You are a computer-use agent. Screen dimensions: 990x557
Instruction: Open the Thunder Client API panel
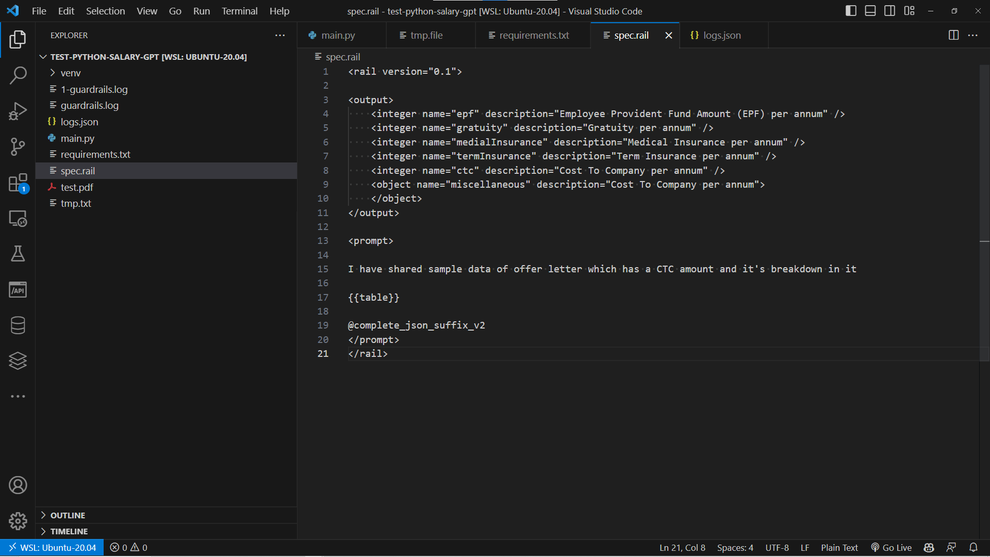(19, 289)
